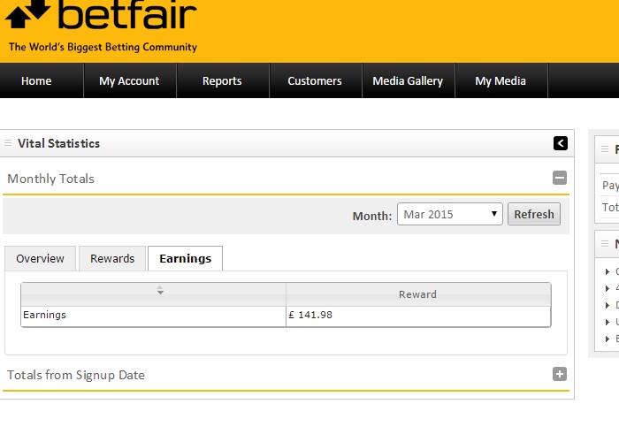Viewport: 619px width, 442px height.
Task: Collapse Monthly Totals using the minus icon
Action: (559, 178)
